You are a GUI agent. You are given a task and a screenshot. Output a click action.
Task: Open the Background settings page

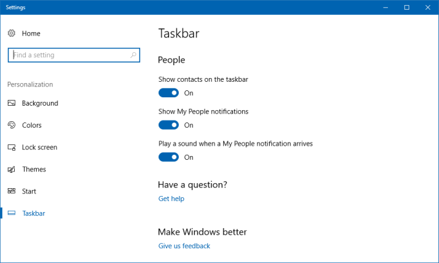pyautogui.click(x=40, y=103)
